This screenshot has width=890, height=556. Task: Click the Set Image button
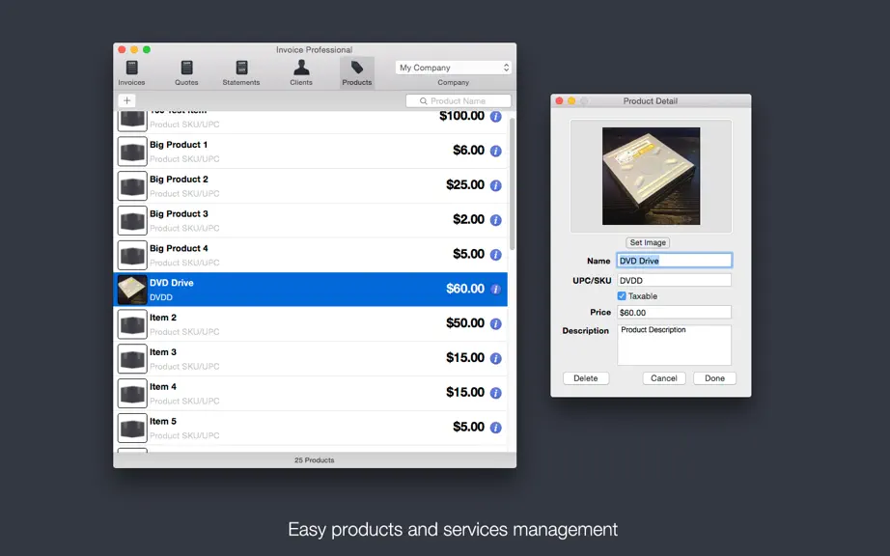[648, 242]
